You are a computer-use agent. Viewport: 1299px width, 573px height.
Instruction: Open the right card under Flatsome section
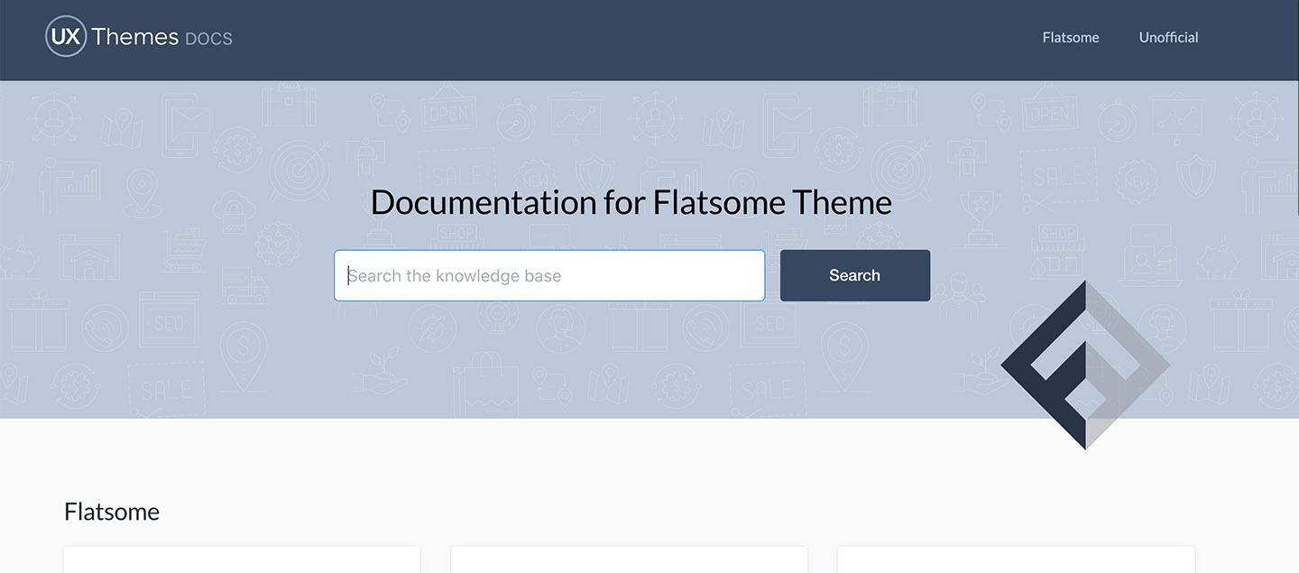coord(1016,559)
